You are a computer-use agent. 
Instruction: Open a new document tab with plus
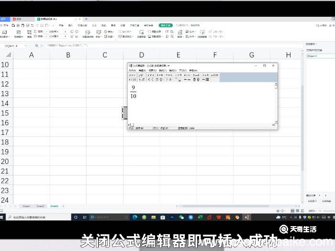(x=86, y=19)
